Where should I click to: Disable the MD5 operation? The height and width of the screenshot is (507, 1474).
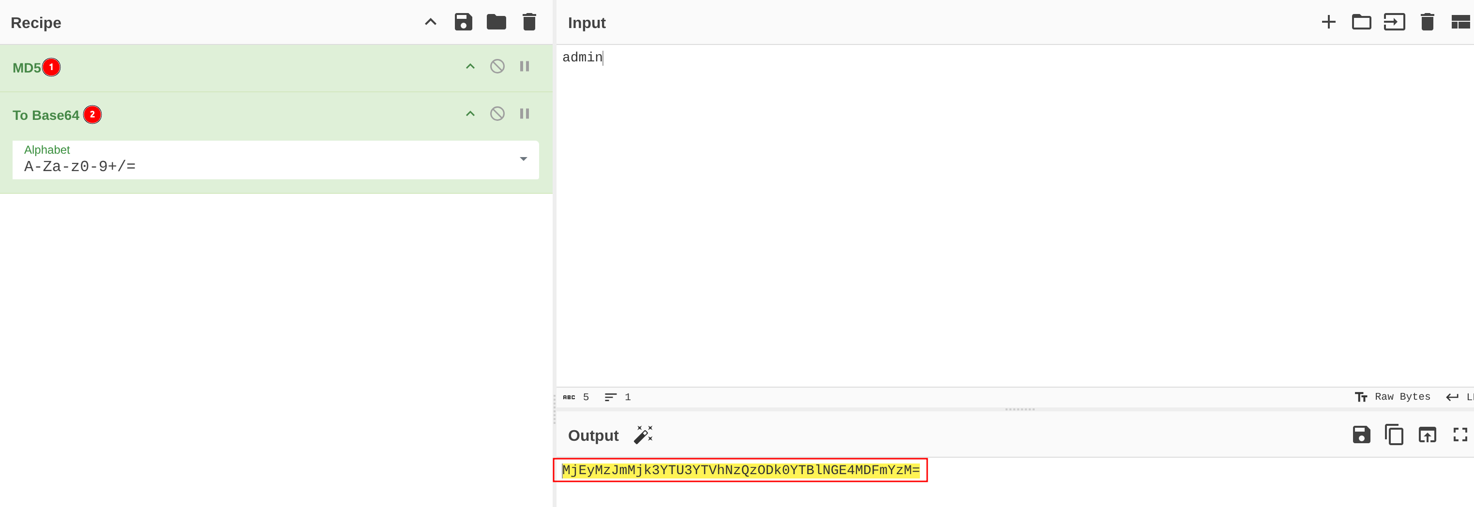[497, 67]
